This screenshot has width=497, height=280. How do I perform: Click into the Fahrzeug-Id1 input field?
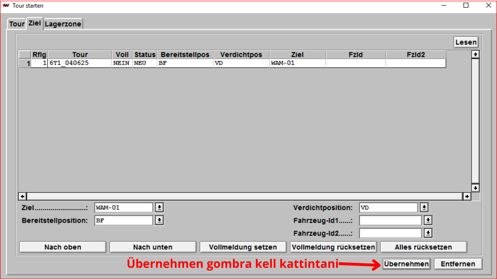pos(390,220)
